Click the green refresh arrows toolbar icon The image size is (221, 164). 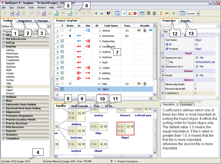tap(174, 13)
